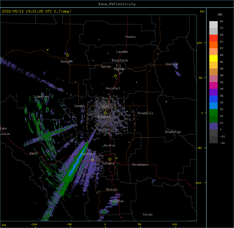Click the -50 tick on right-side axis
The image size is (234, 228).
(x=199, y=148)
